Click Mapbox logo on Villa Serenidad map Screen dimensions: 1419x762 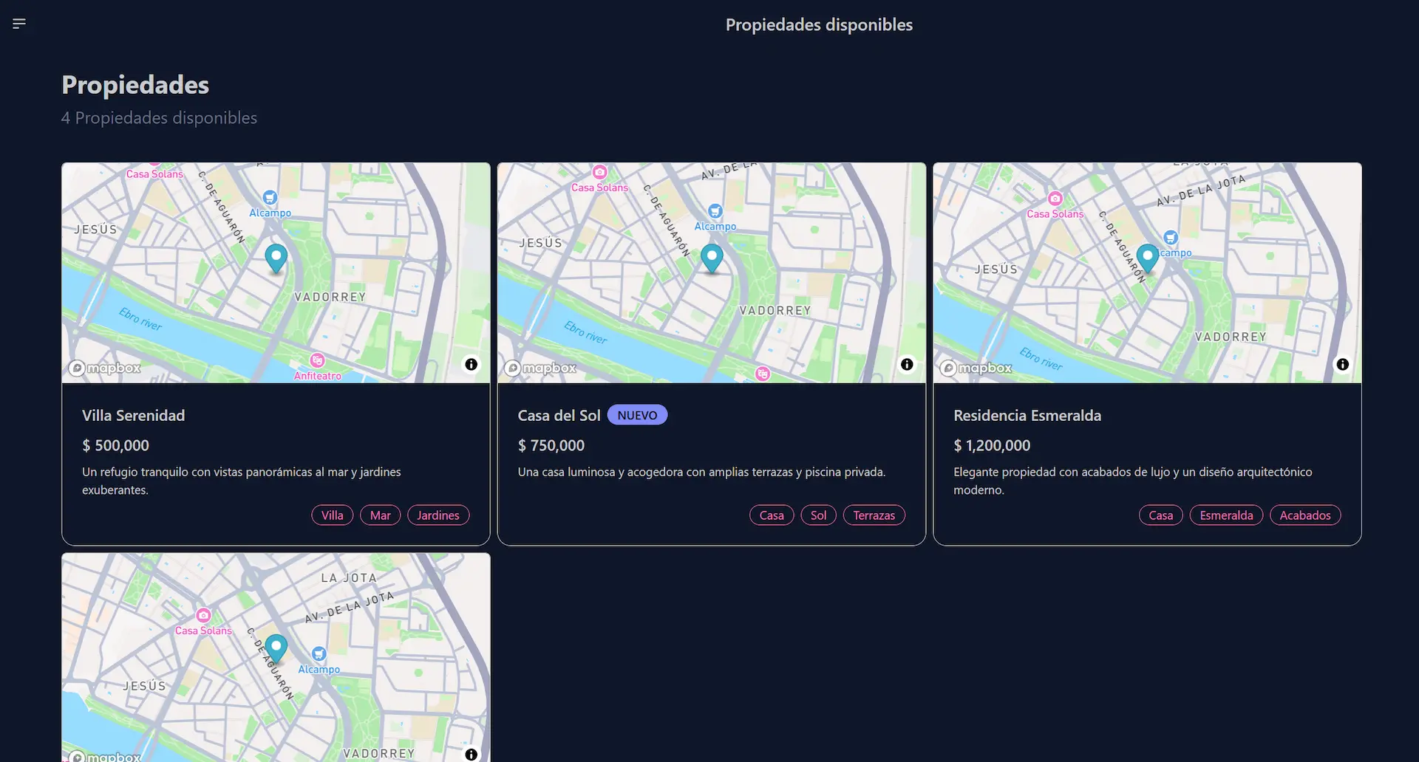(104, 368)
